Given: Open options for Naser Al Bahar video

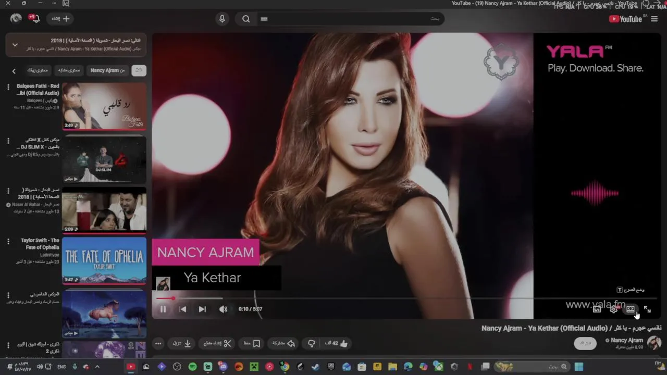Looking at the screenshot, I should [8, 191].
